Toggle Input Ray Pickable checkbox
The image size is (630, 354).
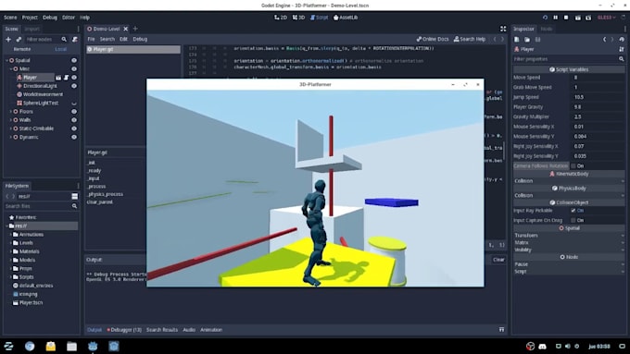pos(573,211)
